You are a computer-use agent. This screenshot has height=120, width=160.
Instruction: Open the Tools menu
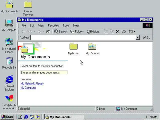[66, 25]
